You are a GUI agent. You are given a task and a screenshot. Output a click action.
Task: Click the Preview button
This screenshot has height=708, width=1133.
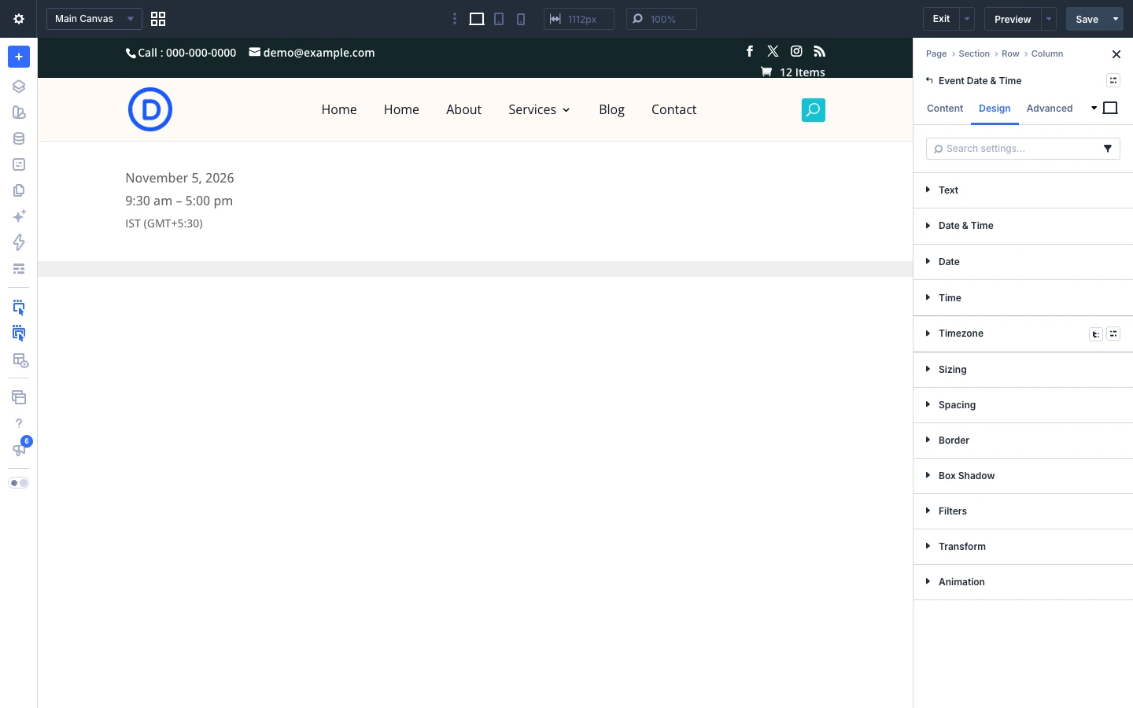(x=1013, y=19)
